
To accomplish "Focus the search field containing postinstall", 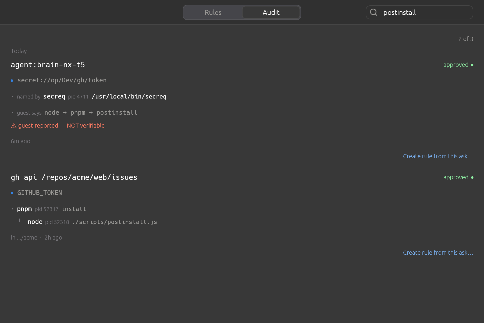I will 419,12.
